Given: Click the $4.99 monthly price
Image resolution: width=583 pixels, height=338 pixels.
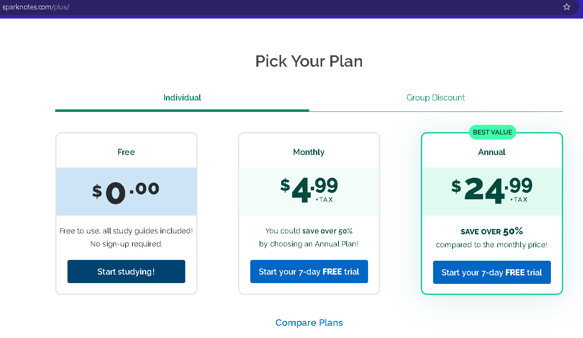Looking at the screenshot, I should click(309, 190).
